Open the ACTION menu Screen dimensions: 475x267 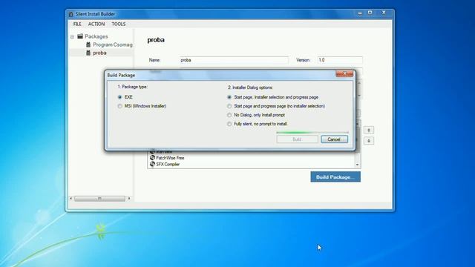click(96, 24)
